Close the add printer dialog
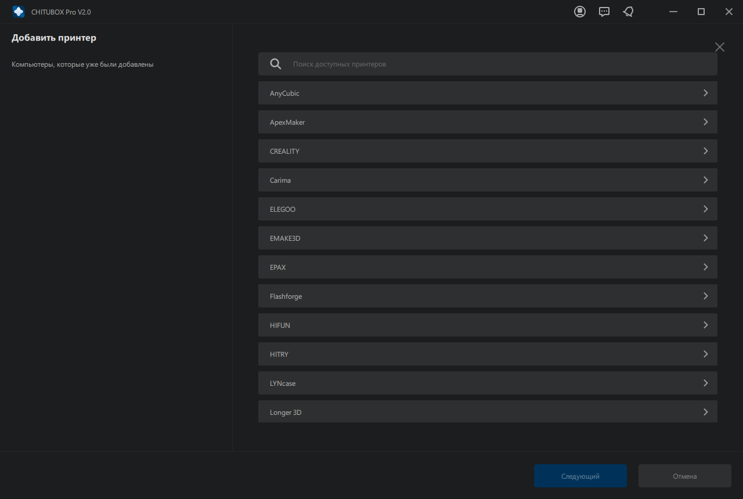 coord(720,47)
